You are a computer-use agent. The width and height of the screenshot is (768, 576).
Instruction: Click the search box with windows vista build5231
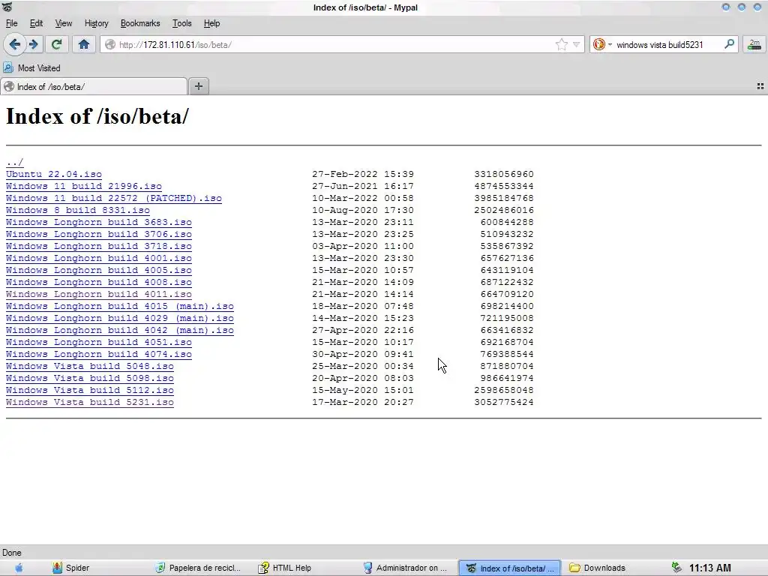[665, 44]
